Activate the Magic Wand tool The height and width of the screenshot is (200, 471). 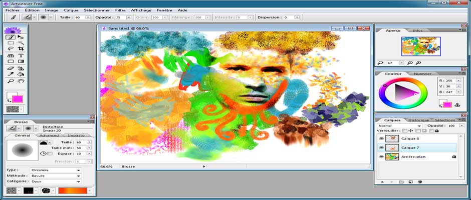[x=21, y=43]
